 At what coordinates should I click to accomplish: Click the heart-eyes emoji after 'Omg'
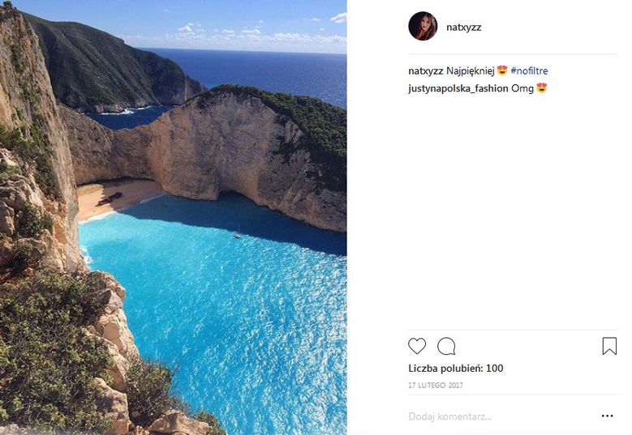coord(542,88)
